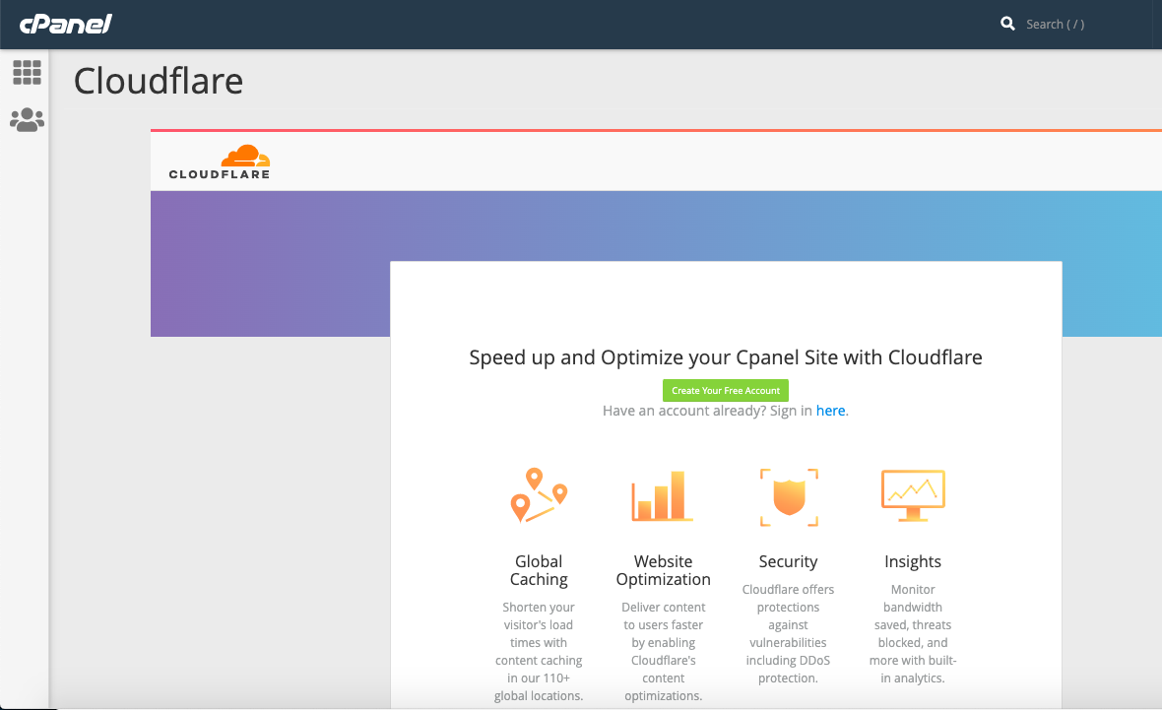Click the Insights heading text

[913, 561]
